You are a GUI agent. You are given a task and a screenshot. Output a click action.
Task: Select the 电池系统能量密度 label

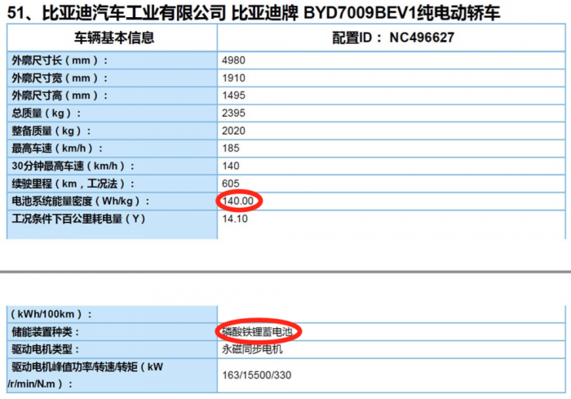81,201
